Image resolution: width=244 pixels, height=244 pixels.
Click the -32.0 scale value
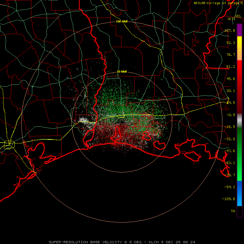pyautogui.click(x=230, y=139)
